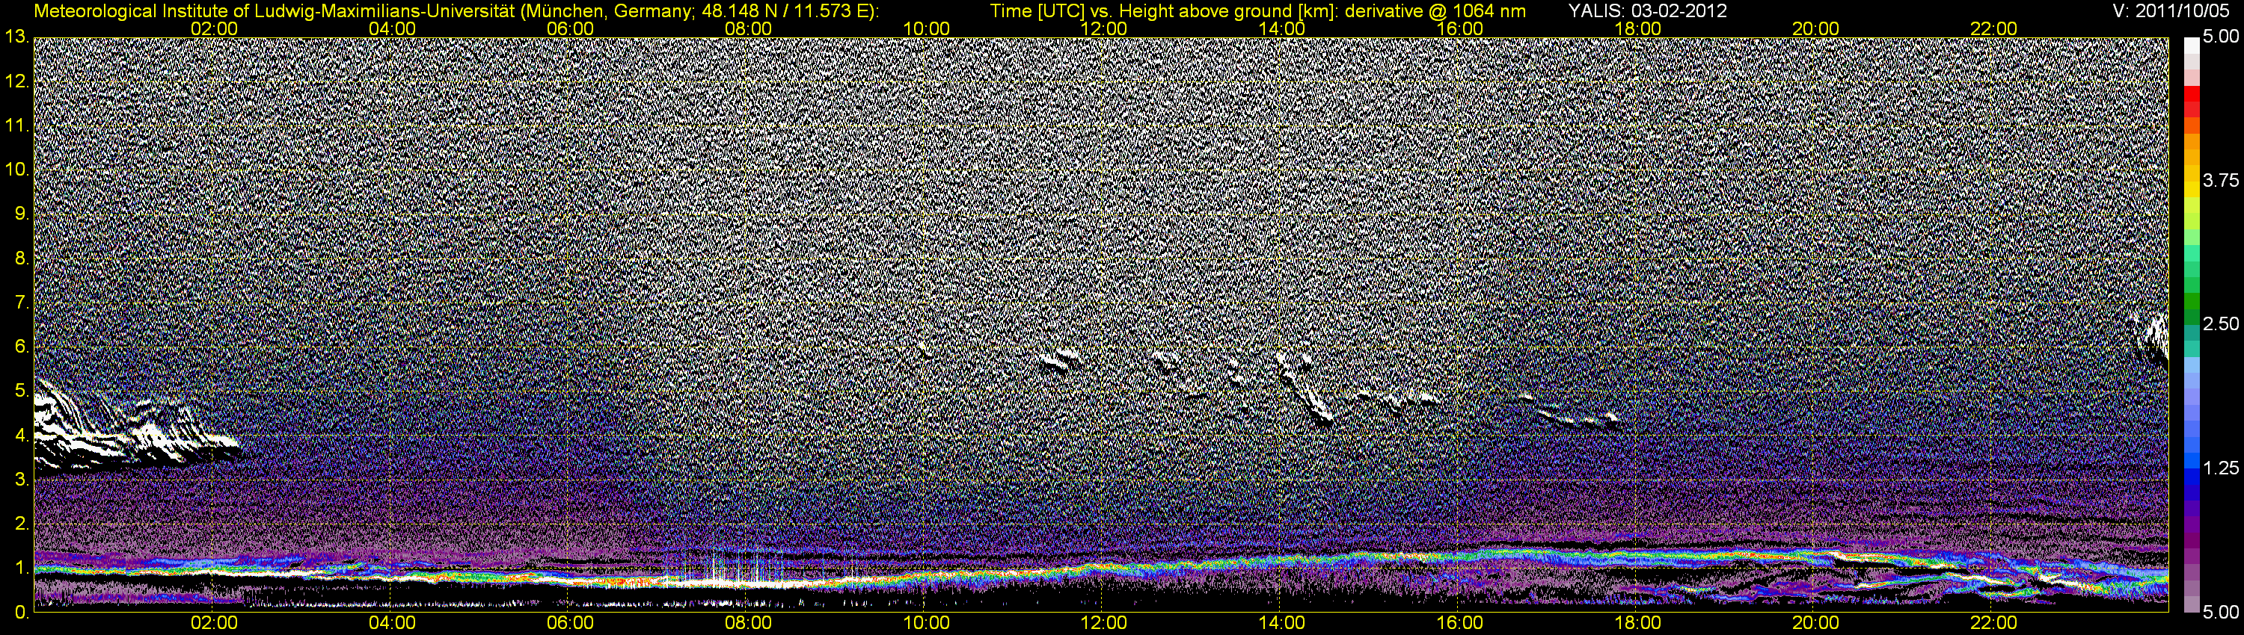
Task: Click the Meteorological Institute of Ludwig-Maximilians-Universität title text
Action: (x=456, y=10)
